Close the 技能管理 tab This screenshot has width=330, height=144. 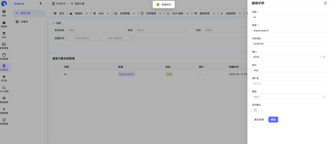[x=240, y=13]
